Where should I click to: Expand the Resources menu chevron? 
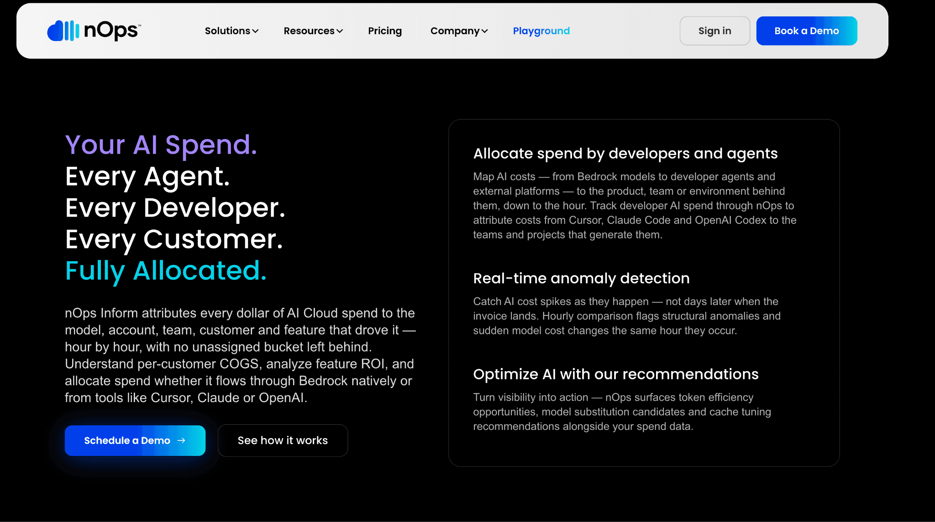click(340, 31)
